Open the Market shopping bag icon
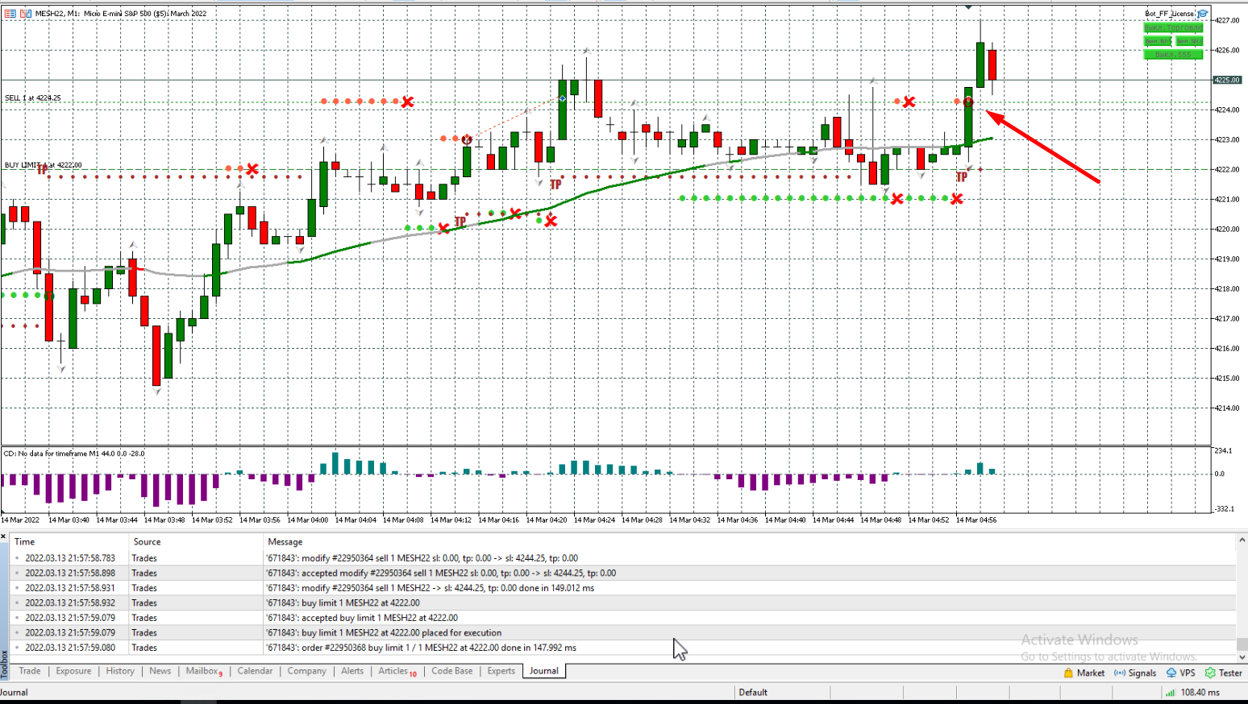Viewport: 1248px width, 704px height. click(1068, 673)
